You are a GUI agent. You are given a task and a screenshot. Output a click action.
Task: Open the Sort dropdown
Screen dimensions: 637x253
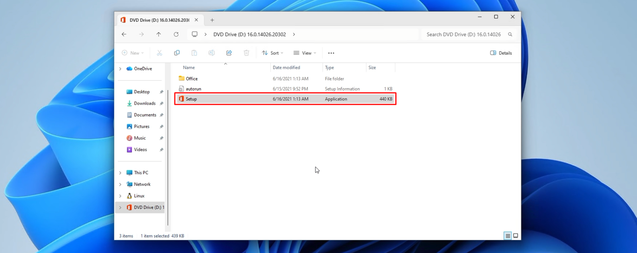273,53
